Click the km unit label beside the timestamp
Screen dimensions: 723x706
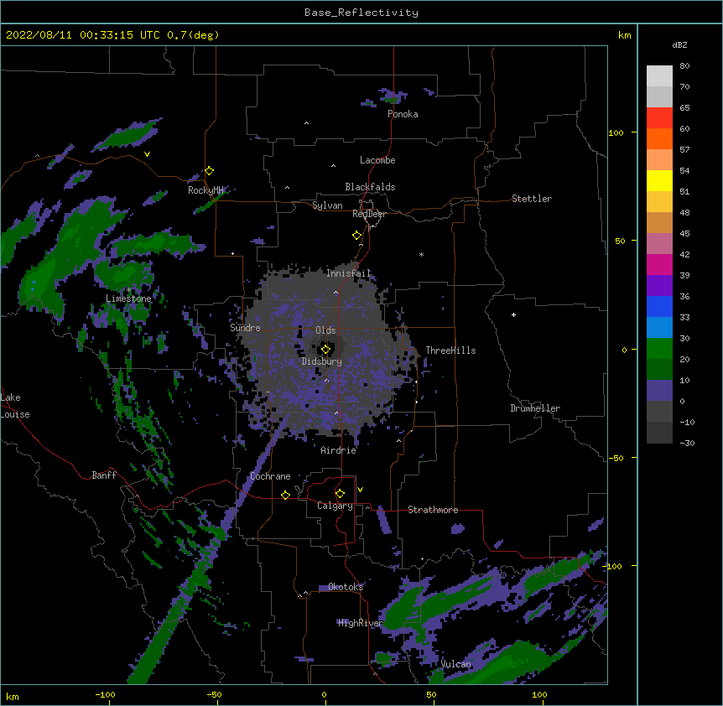624,35
